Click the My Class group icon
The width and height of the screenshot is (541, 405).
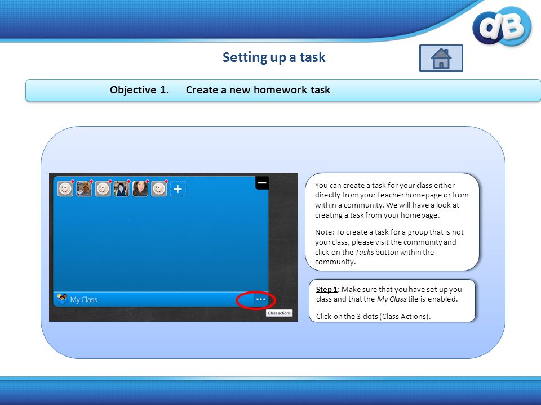(x=62, y=299)
